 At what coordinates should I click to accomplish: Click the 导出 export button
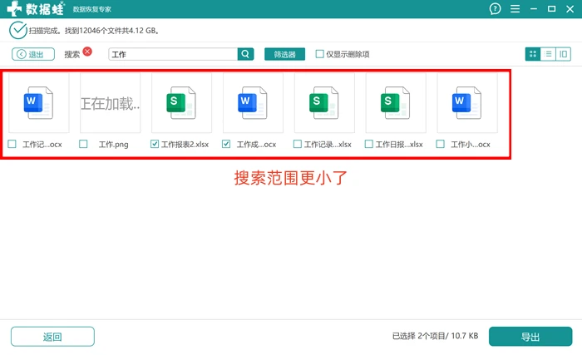click(x=530, y=337)
